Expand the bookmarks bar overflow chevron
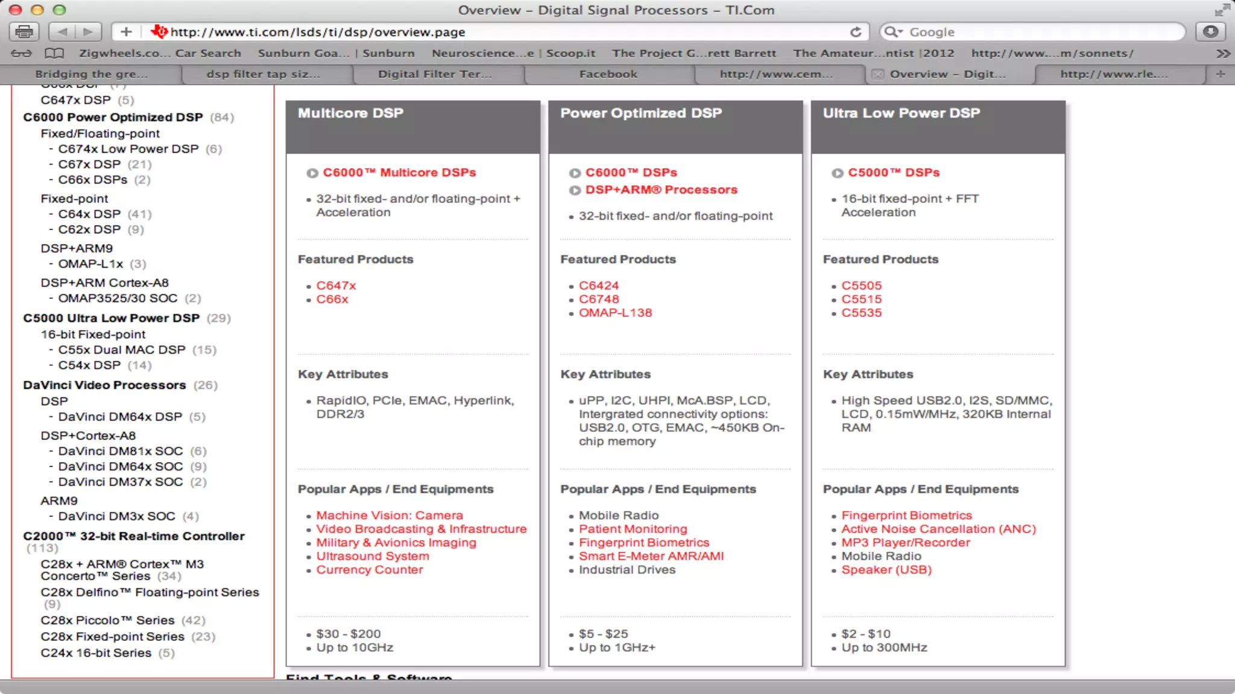The height and width of the screenshot is (694, 1235). coord(1223,54)
